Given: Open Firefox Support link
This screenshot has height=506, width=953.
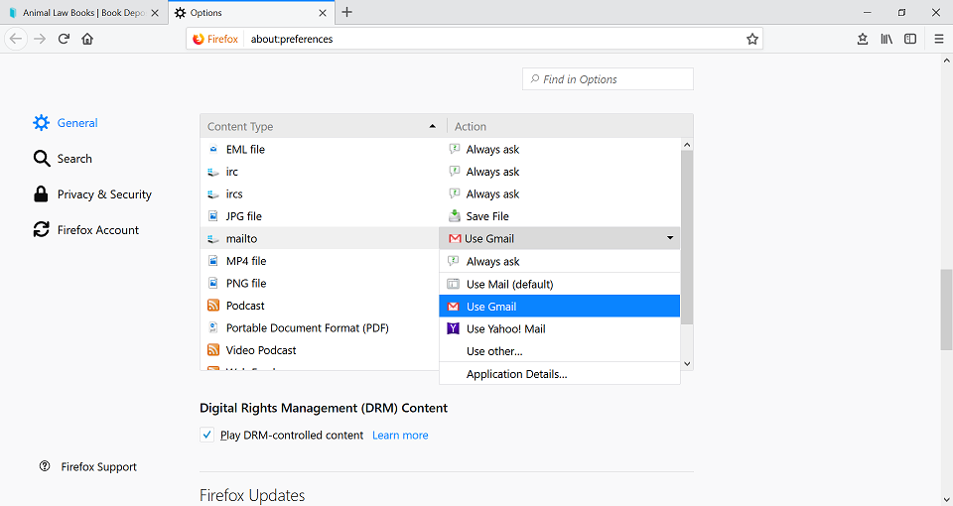Looking at the screenshot, I should click(x=98, y=466).
